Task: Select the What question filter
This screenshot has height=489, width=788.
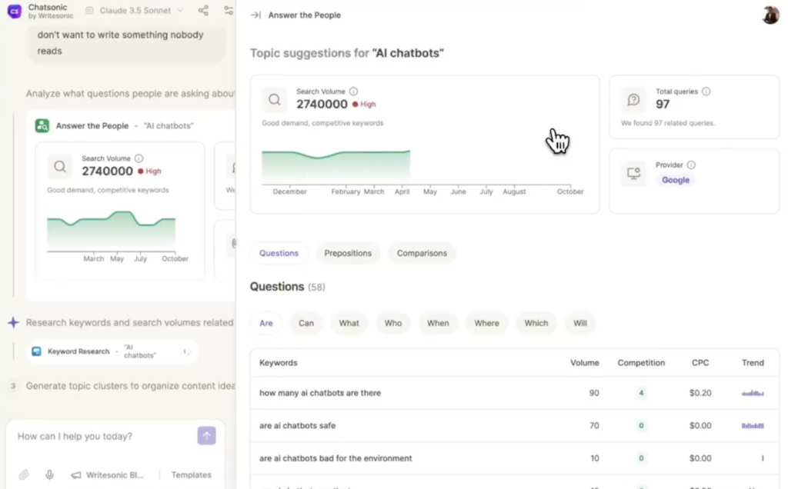Action: point(349,323)
